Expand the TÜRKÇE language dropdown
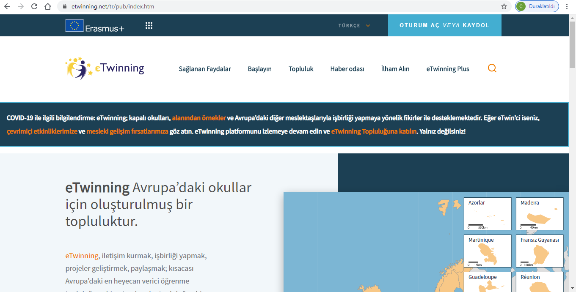This screenshot has width=576, height=292. [354, 26]
